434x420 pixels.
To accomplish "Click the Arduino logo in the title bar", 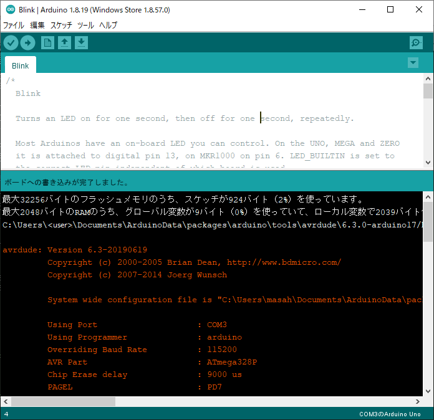I will click(11, 10).
